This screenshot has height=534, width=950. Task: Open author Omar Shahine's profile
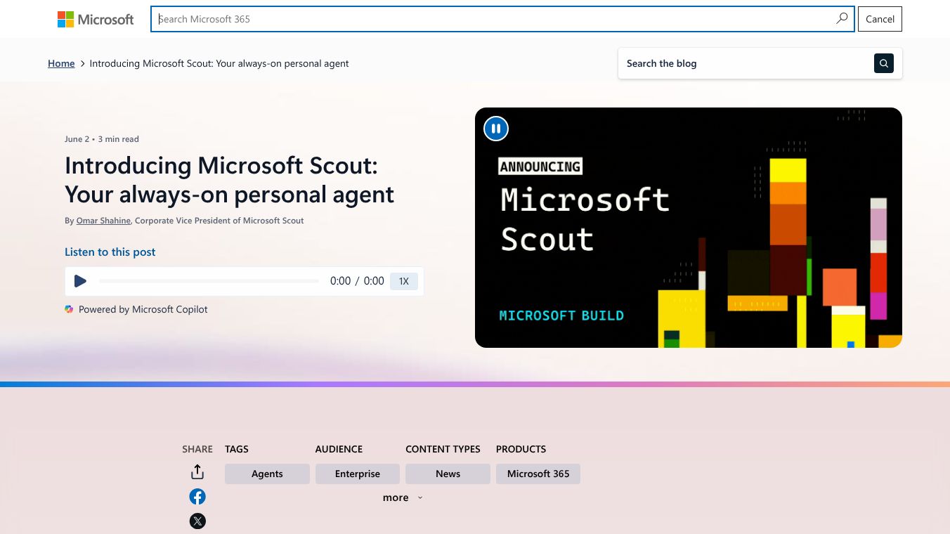click(103, 221)
